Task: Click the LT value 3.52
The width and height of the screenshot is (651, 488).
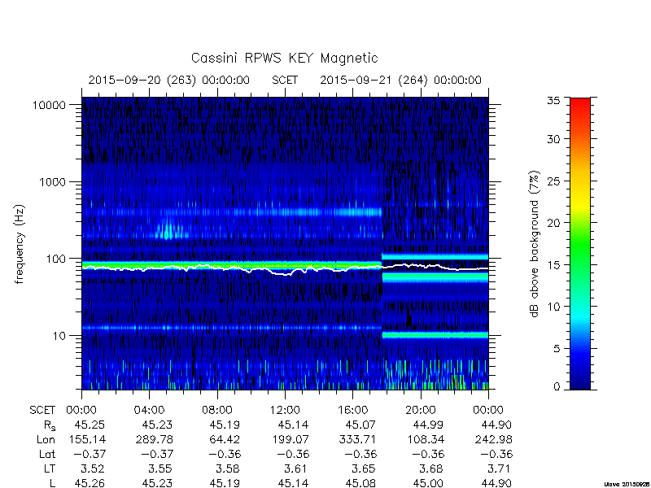Action: tap(92, 469)
